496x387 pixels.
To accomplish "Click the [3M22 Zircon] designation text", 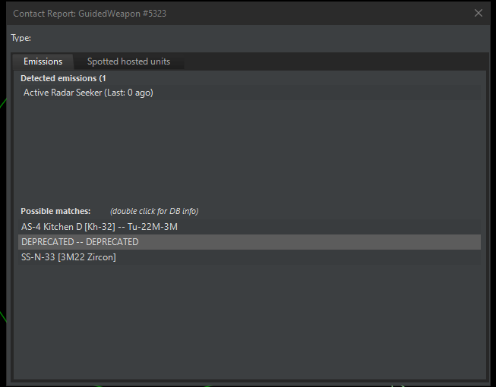I will click(x=87, y=257).
